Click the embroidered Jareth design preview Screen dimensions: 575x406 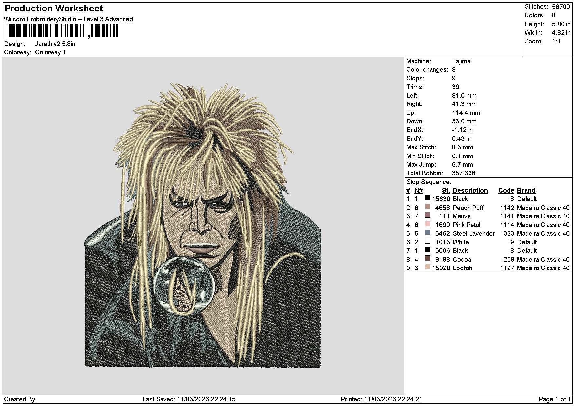pyautogui.click(x=202, y=225)
